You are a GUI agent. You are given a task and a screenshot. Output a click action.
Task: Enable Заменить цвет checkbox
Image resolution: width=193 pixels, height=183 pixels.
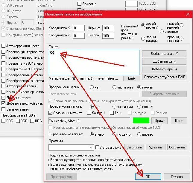(3, 109)
